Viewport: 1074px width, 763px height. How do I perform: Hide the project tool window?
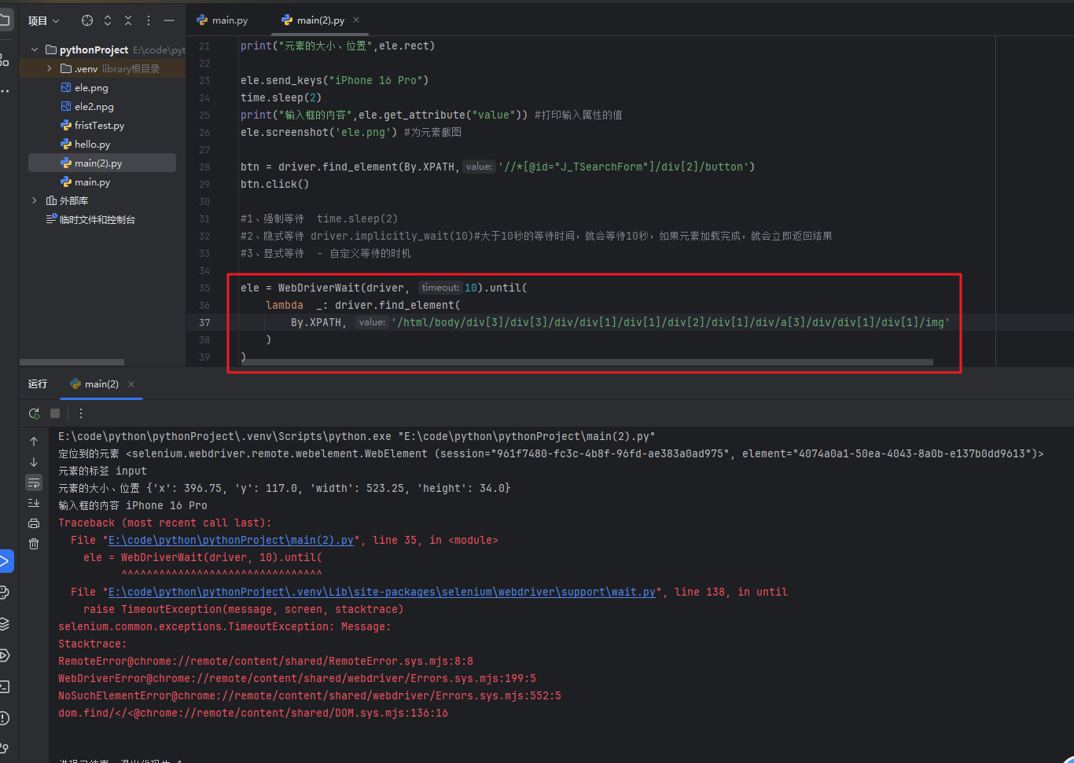169,20
